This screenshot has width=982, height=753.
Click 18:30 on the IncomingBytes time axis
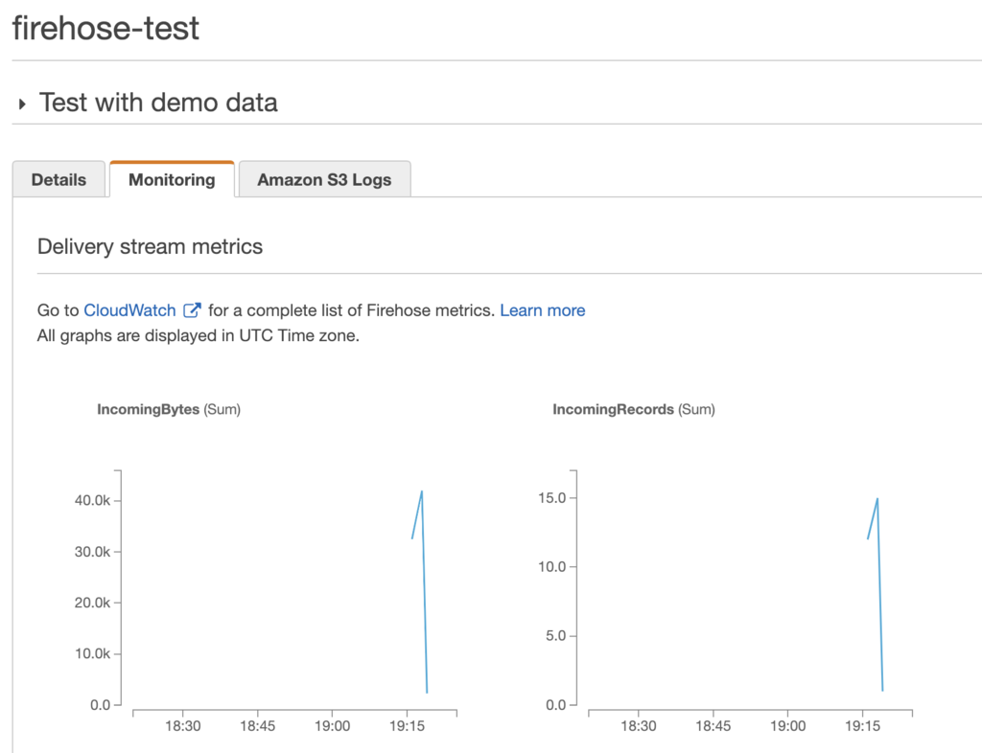pos(183,726)
